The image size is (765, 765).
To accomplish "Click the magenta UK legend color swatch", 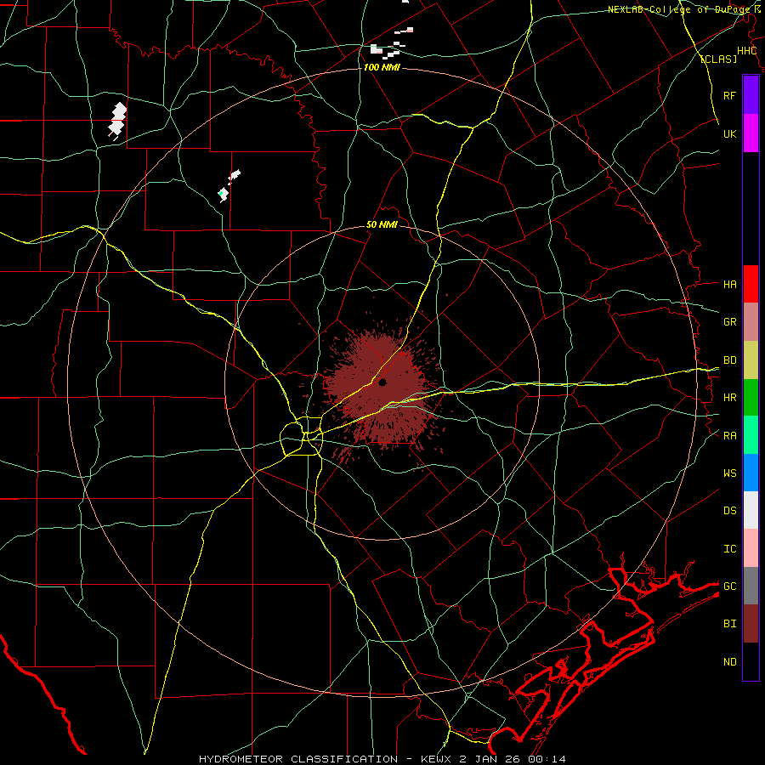I will click(x=751, y=133).
